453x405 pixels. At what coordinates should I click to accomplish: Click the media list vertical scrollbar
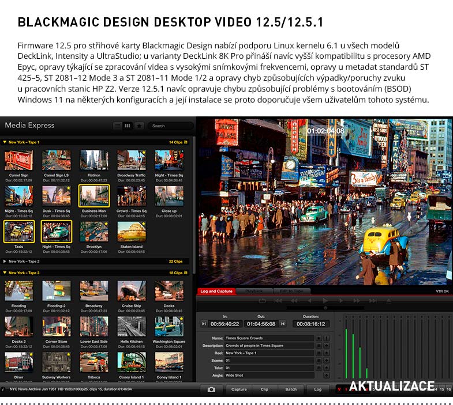(x=194, y=205)
